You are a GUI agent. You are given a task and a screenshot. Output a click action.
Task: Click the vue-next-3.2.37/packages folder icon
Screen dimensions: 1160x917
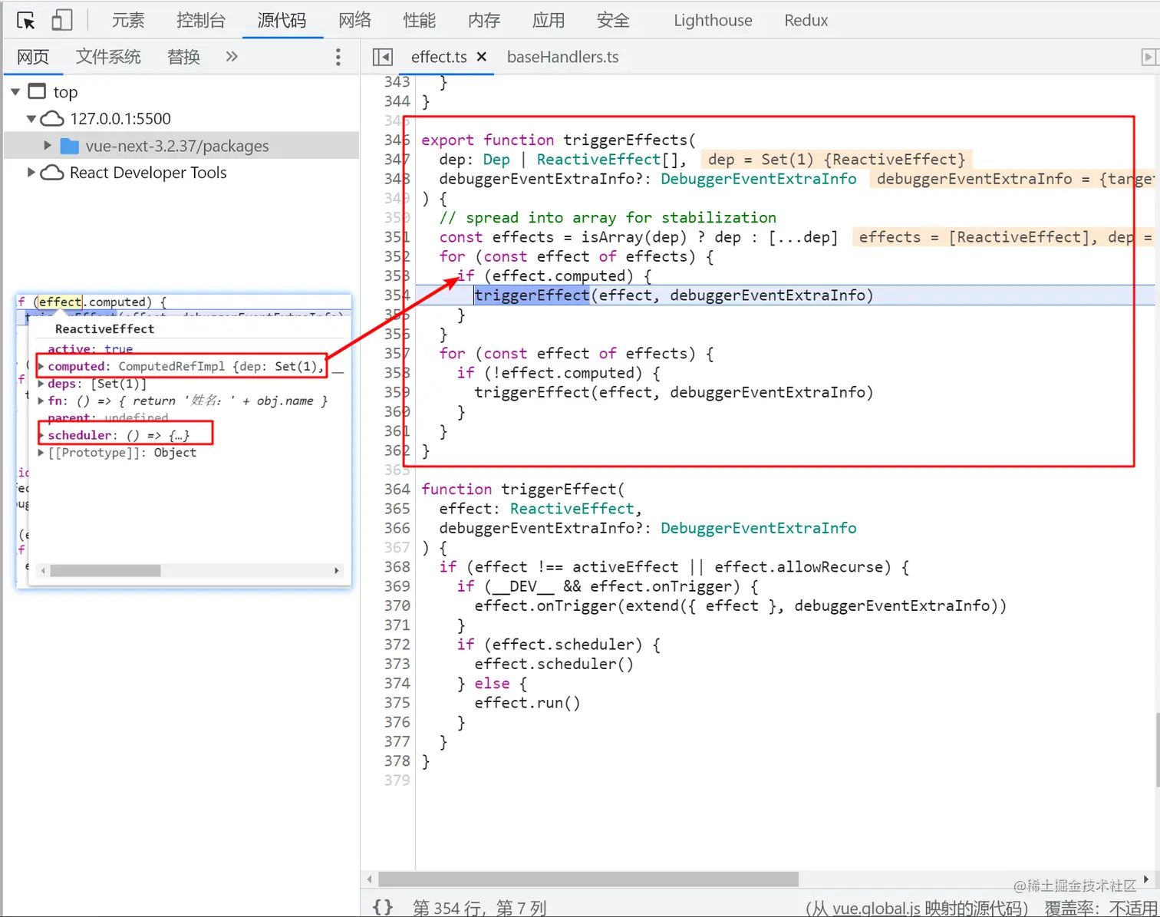(70, 146)
